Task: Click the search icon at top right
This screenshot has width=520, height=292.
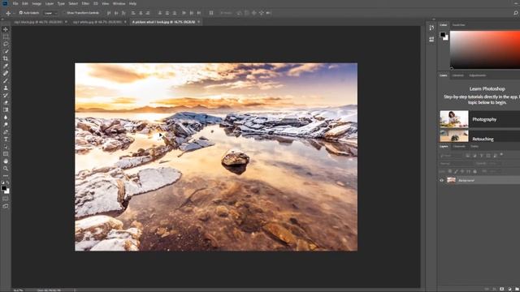Action: (x=516, y=13)
